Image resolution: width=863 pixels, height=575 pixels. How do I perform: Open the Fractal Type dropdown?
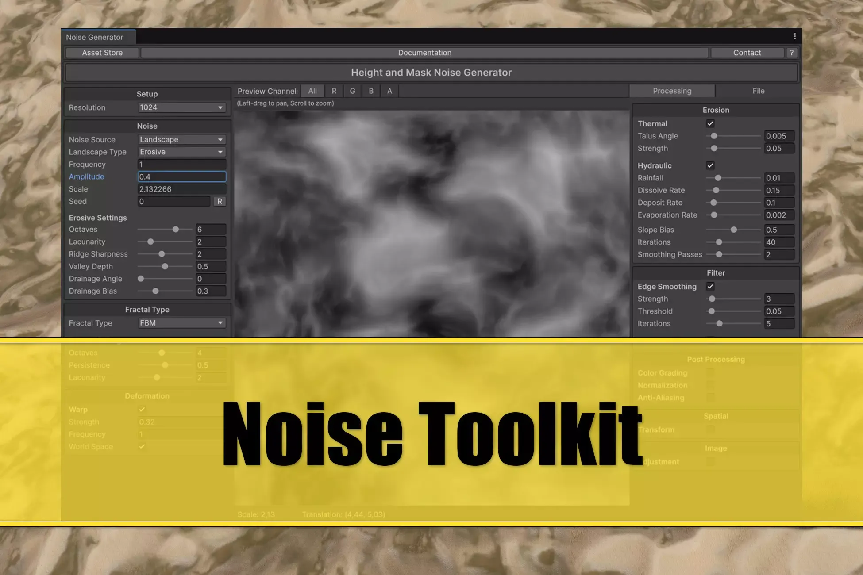coord(181,323)
